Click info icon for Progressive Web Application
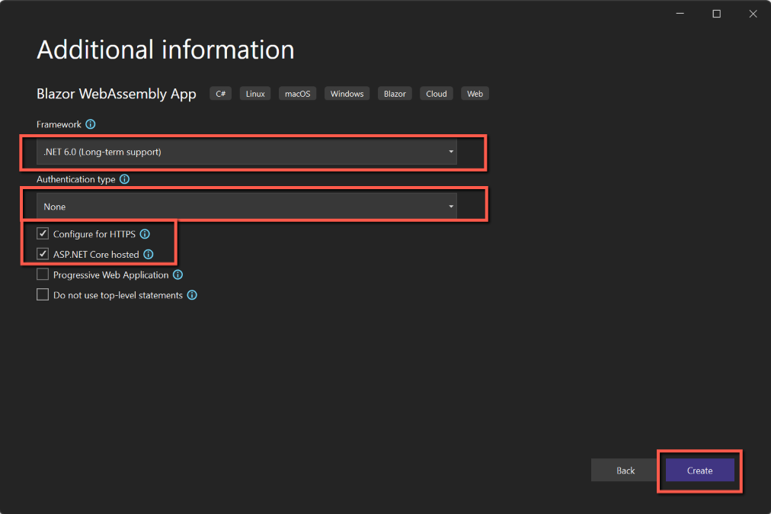 (178, 275)
